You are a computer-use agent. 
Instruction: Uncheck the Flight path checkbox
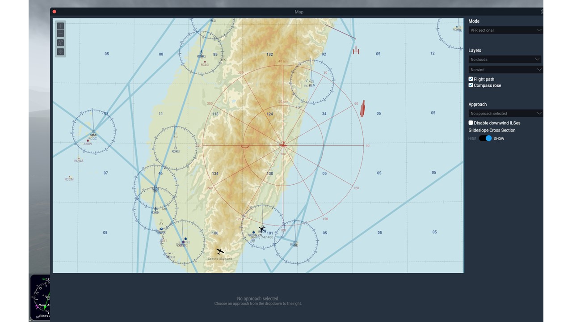tap(471, 79)
